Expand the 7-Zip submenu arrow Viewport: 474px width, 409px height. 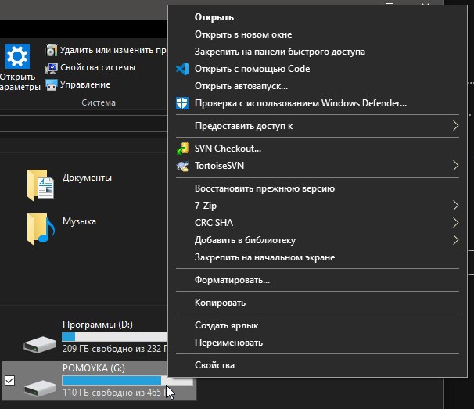pos(455,206)
